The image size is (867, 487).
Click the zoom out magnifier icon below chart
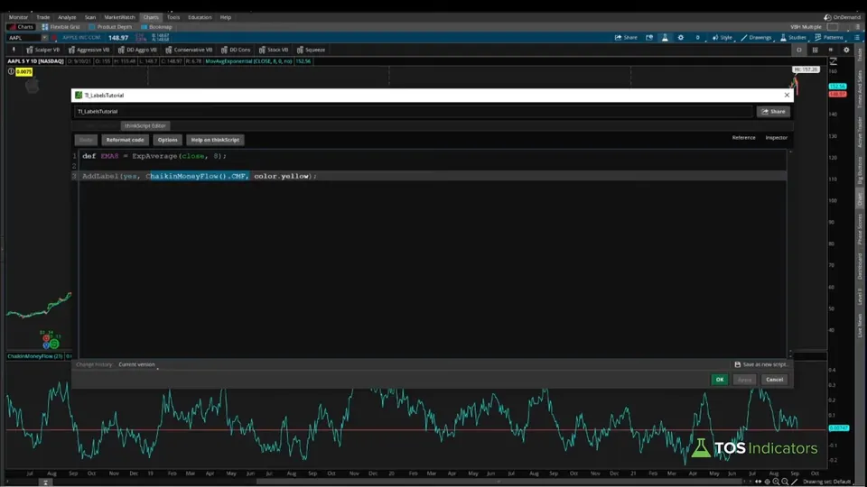(785, 482)
